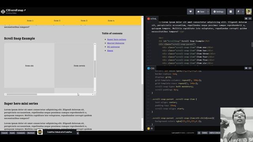Change the editor view layout
Screen dimensions: 253x142
click(x=230, y=11)
